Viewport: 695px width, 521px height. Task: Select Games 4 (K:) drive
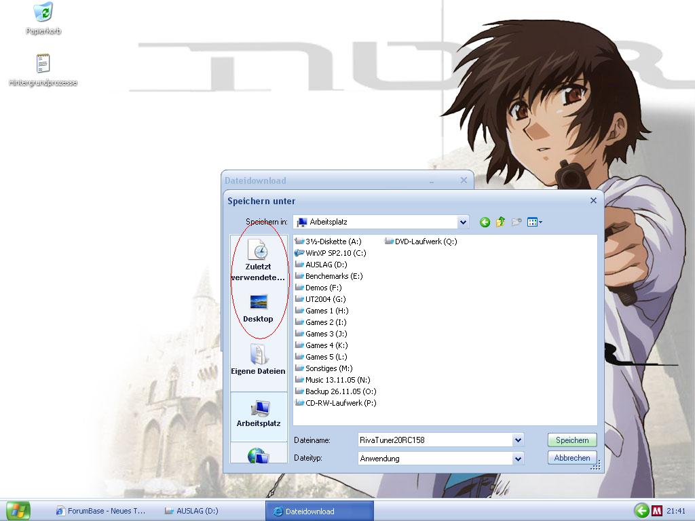coord(321,345)
